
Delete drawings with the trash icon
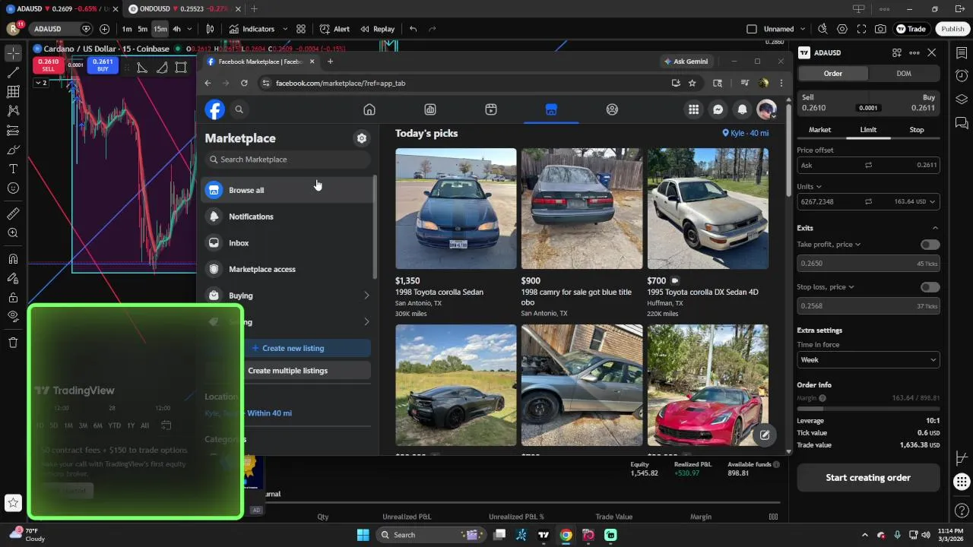pos(13,343)
